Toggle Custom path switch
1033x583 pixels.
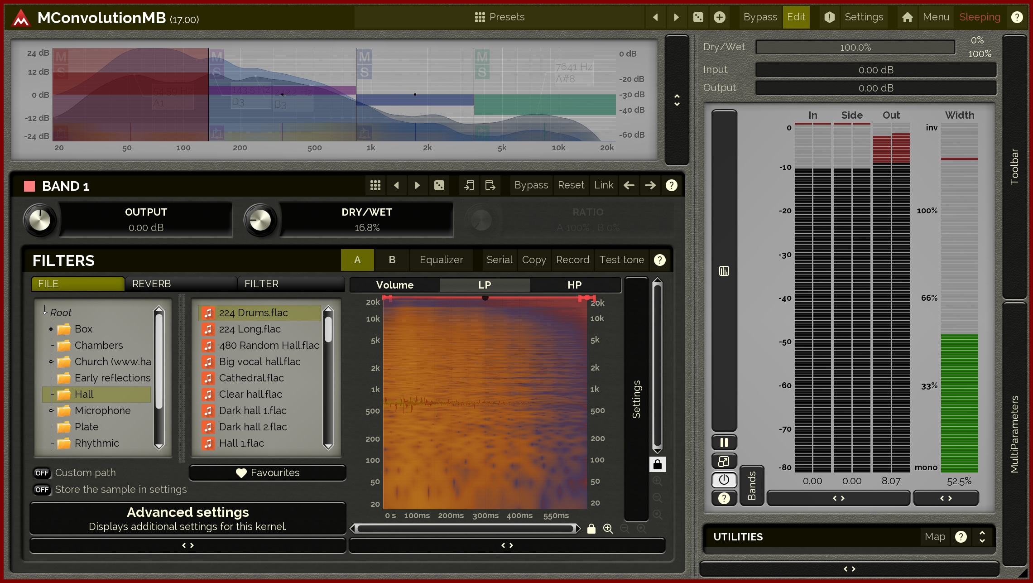click(42, 473)
